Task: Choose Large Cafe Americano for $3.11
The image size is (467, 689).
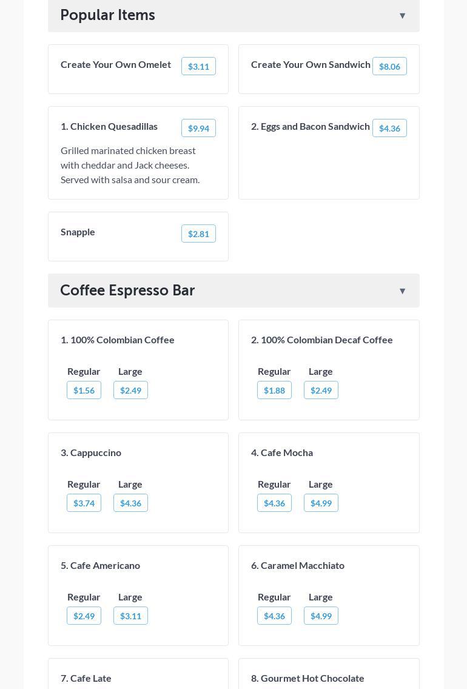Action: point(130,616)
